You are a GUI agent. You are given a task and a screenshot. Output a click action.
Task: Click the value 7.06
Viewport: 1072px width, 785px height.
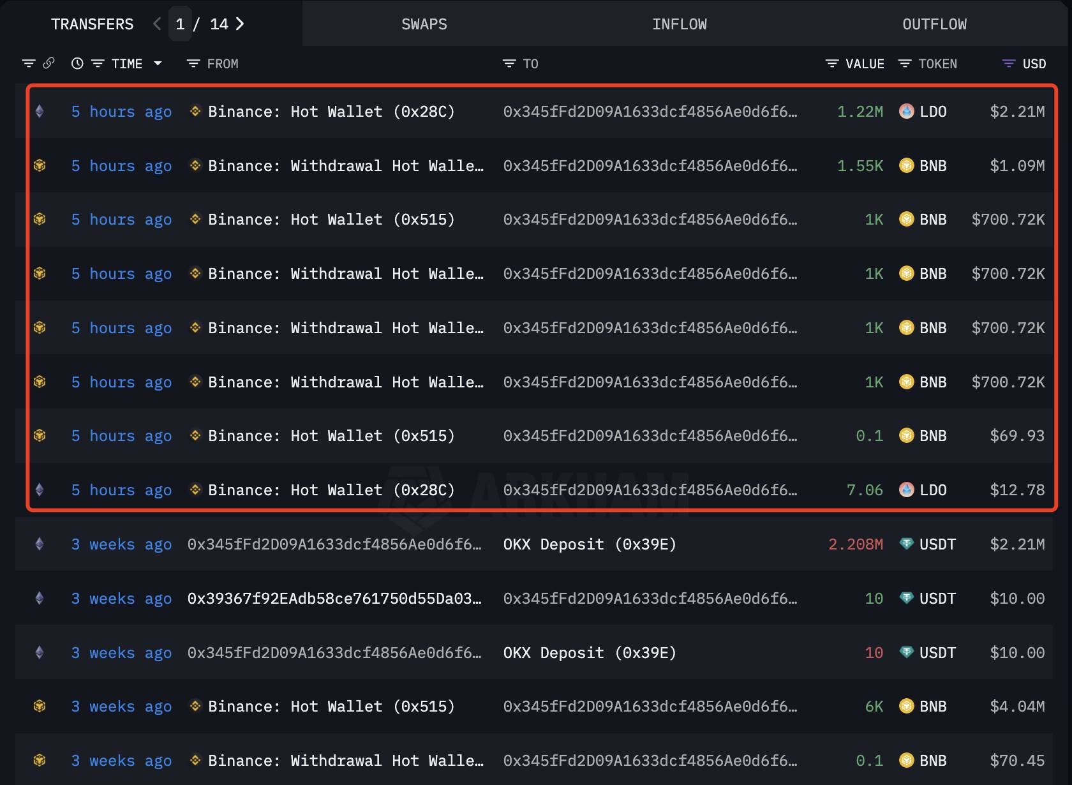pyautogui.click(x=865, y=490)
